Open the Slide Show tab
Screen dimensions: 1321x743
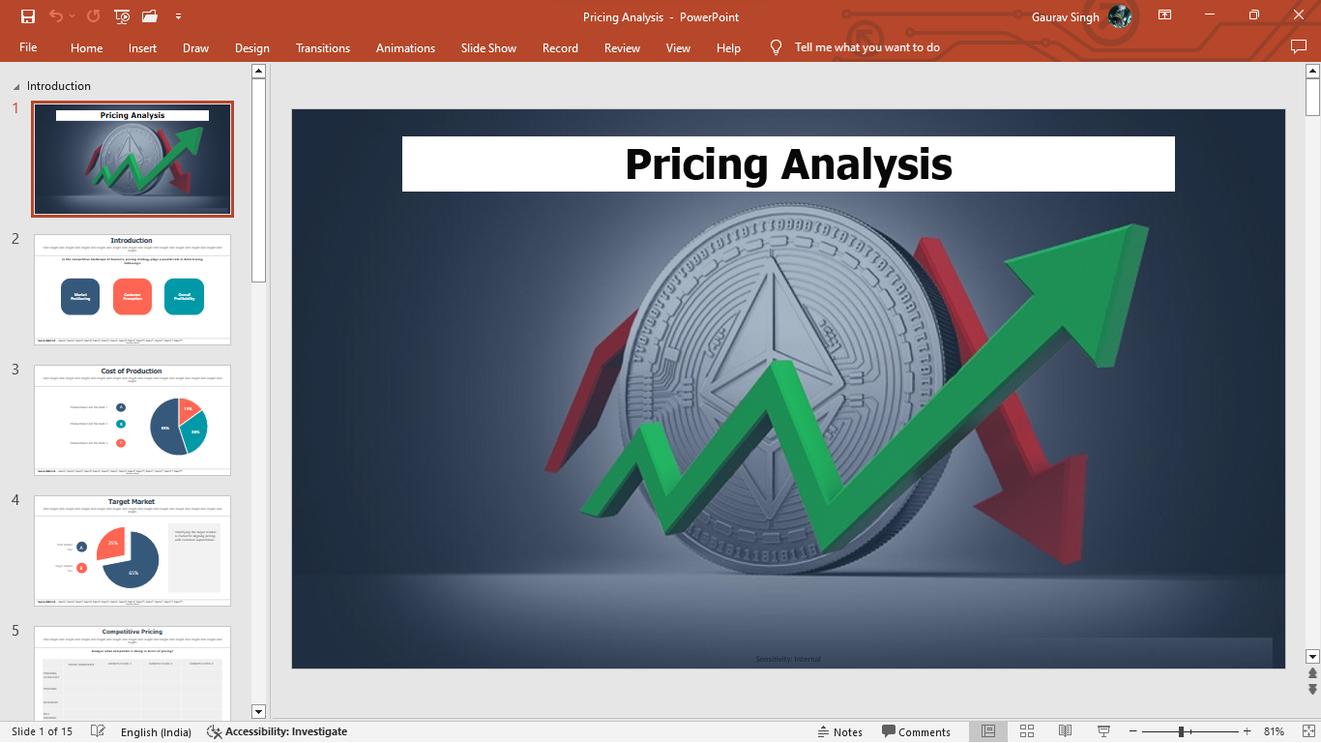[x=488, y=47]
